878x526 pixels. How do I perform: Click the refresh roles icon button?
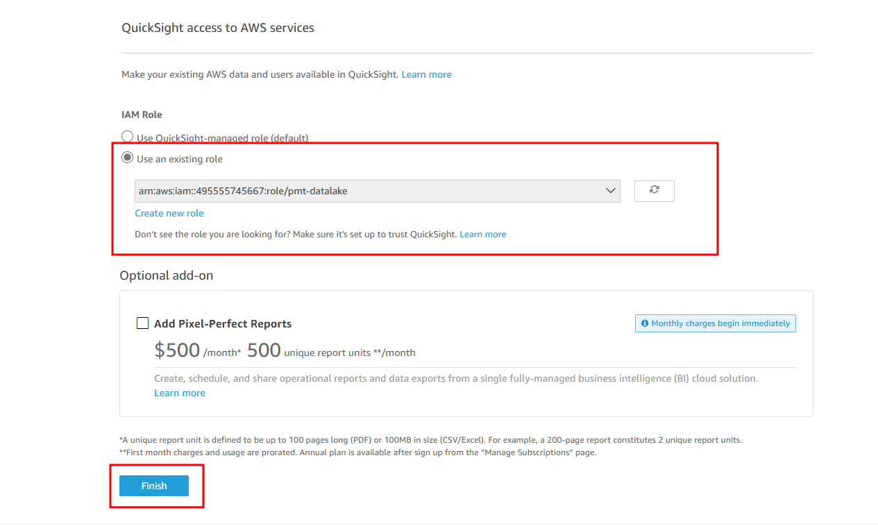[654, 191]
